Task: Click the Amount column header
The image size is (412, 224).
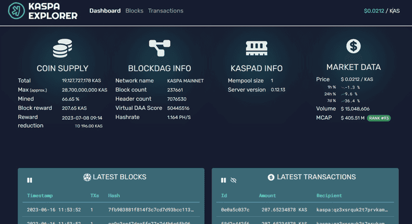Action: point(267,196)
